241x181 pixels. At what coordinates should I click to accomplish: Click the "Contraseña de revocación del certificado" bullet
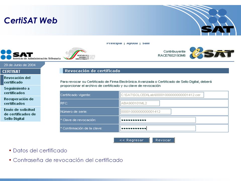click(68, 160)
